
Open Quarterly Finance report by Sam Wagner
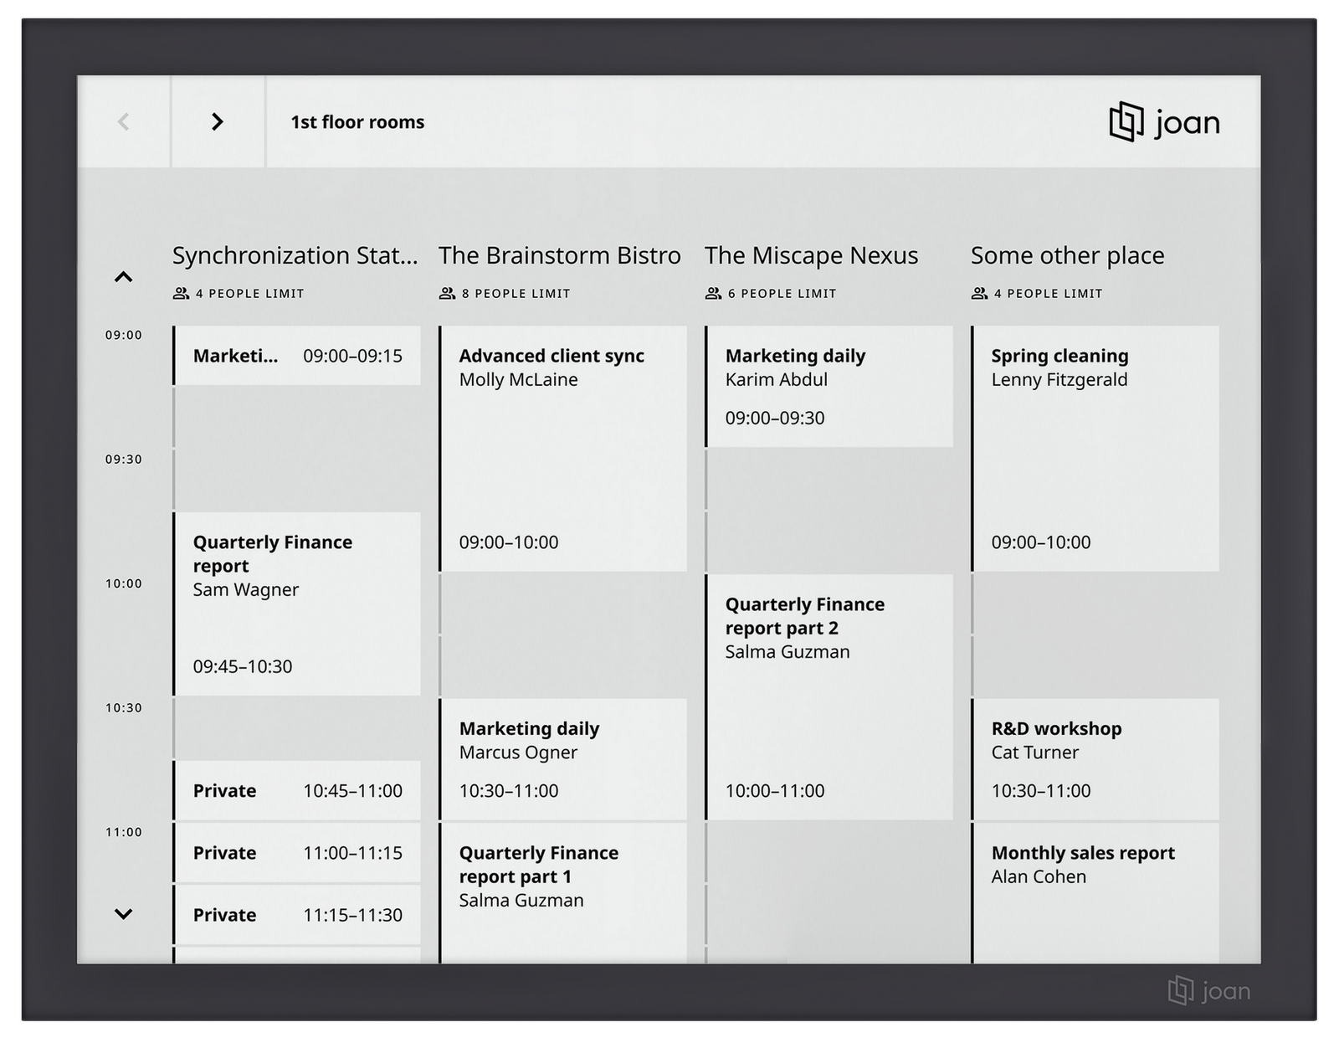coord(297,604)
